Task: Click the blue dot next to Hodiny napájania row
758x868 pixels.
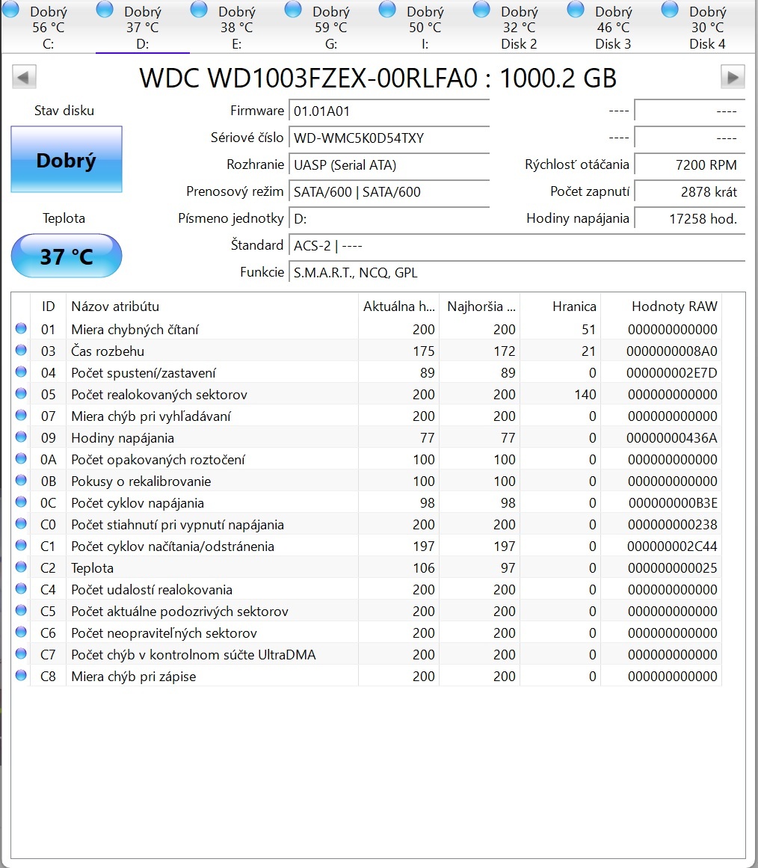Action: (x=20, y=437)
